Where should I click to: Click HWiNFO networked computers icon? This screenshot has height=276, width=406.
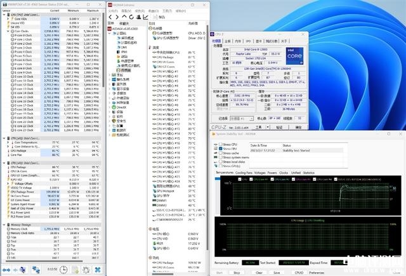(36, 270)
